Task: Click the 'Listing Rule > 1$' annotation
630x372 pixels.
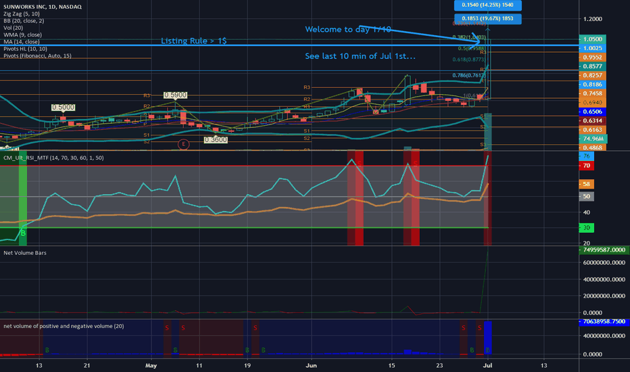Action: click(x=193, y=41)
